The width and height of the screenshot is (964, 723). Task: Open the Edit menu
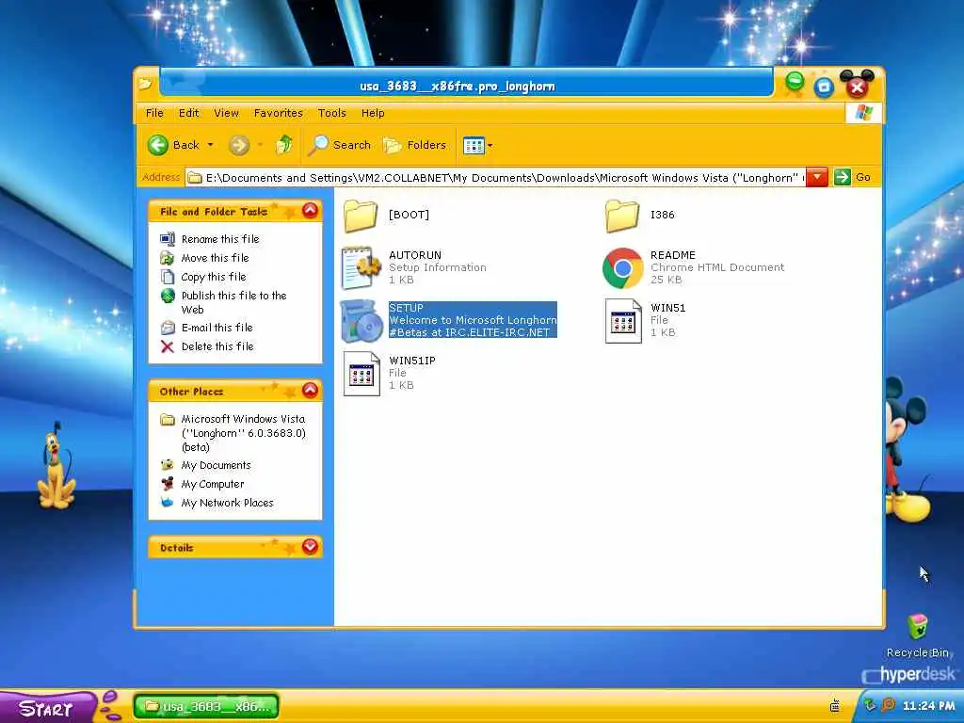[188, 113]
